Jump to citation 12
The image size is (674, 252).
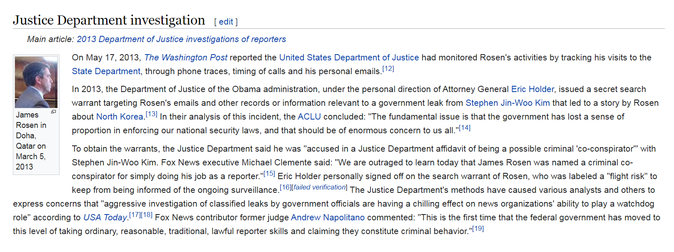click(388, 69)
